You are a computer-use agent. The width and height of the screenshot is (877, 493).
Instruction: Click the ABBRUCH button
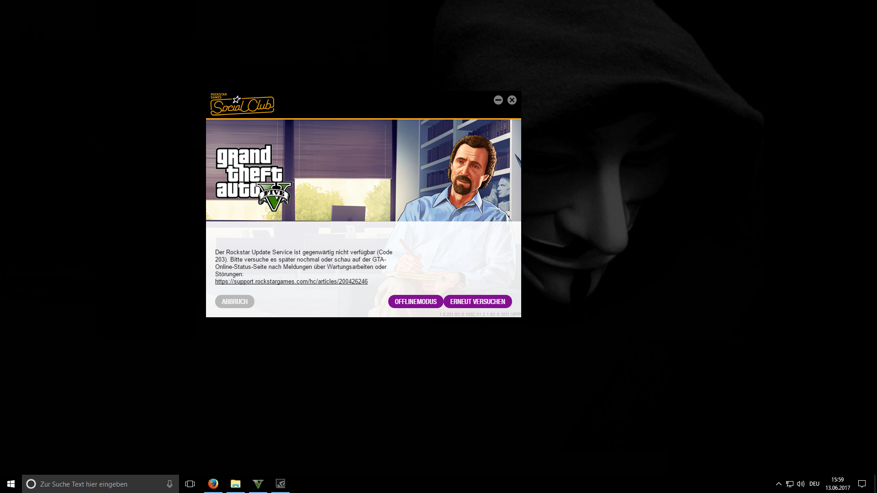pos(235,302)
